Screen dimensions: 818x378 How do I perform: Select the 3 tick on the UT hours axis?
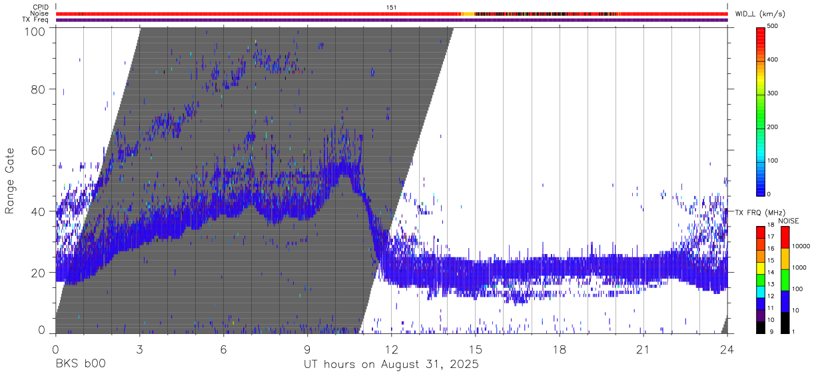pyautogui.click(x=140, y=349)
